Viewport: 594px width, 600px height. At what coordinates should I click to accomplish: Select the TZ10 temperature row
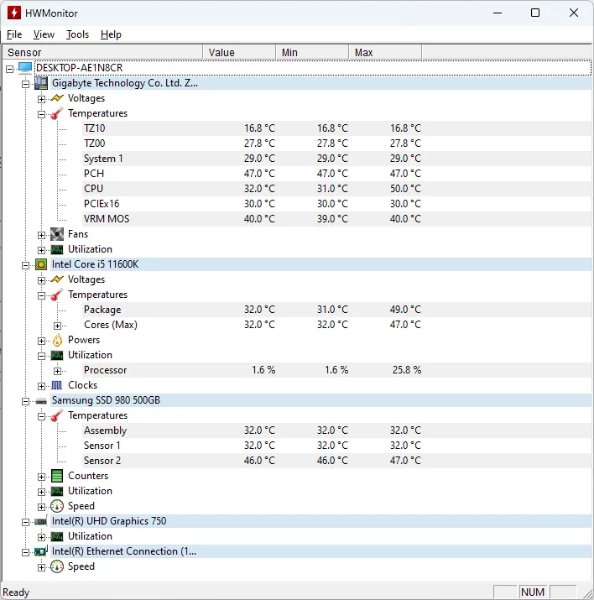click(x=337, y=128)
